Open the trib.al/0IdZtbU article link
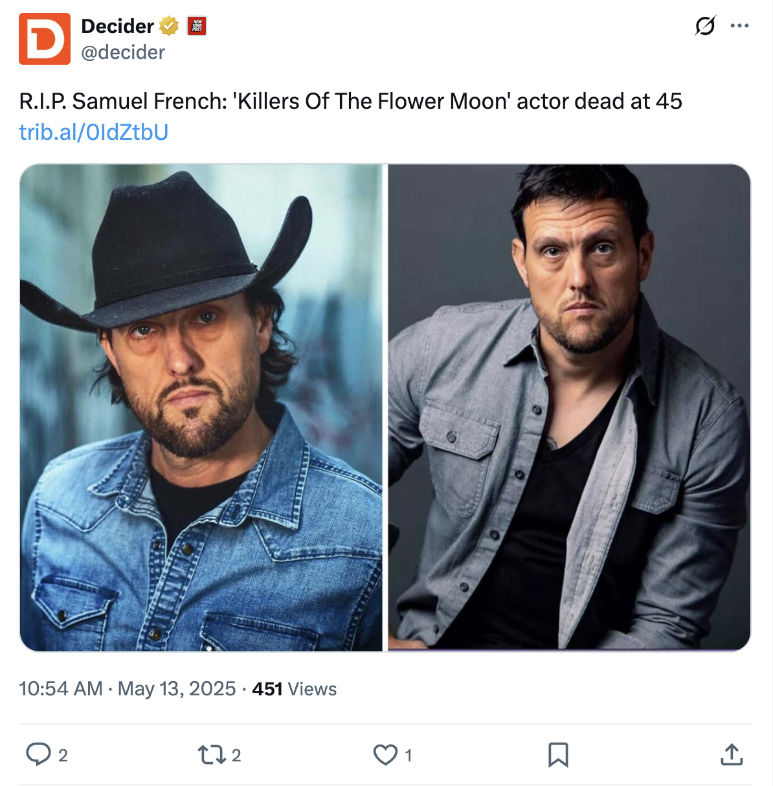 tap(94, 132)
